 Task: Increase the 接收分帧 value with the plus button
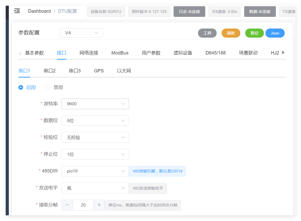tap(99, 205)
